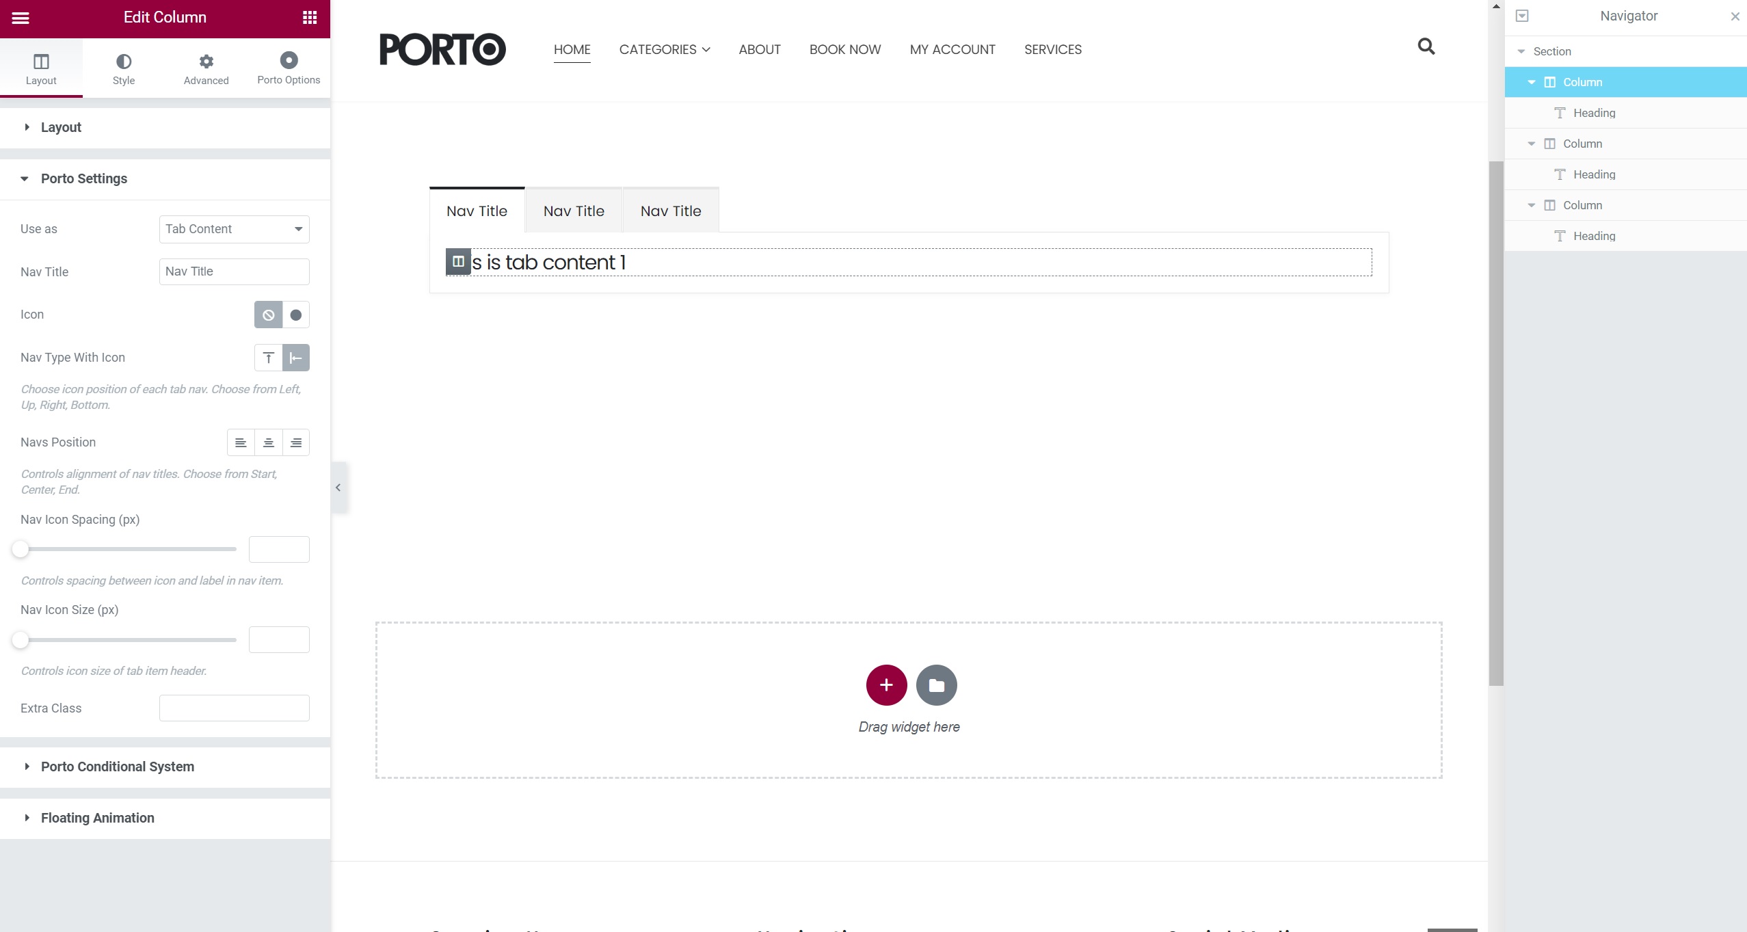Image resolution: width=1747 pixels, height=932 pixels.
Task: Click the Nav Icon Spacing slider handle
Action: [x=21, y=548]
